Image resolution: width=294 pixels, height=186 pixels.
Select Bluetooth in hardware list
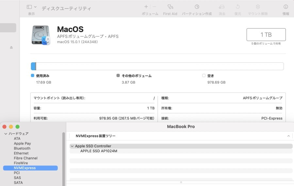22,148
